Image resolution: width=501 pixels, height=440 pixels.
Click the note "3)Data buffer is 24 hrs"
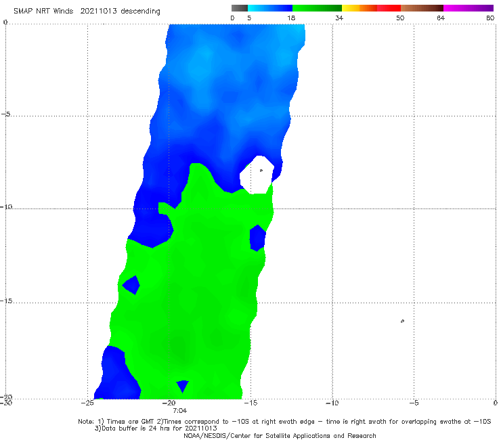[x=156, y=428]
